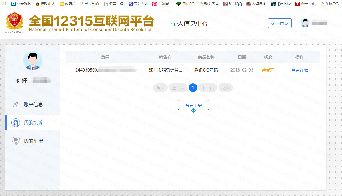This screenshot has width=342, height=196.
Task: Click the 账户信息 account card icon
Action: pyautogui.click(x=16, y=104)
